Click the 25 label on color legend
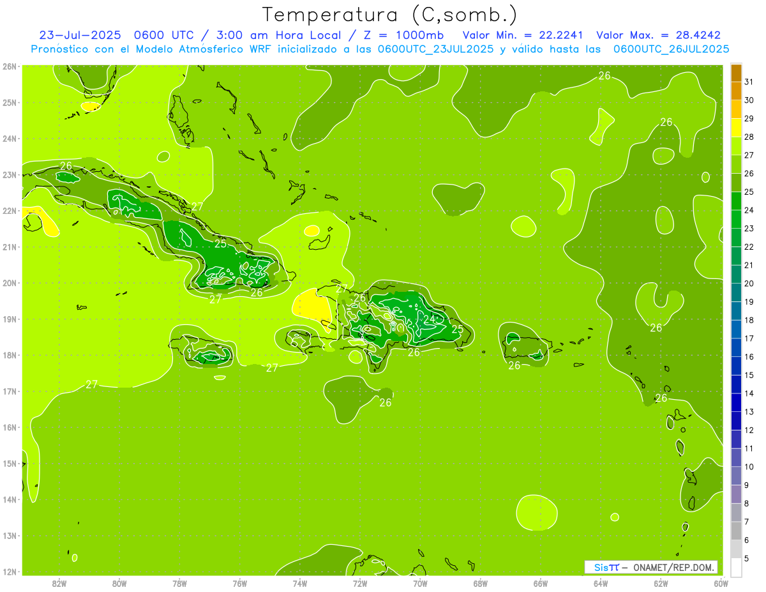The width and height of the screenshot is (766, 592). 749,192
